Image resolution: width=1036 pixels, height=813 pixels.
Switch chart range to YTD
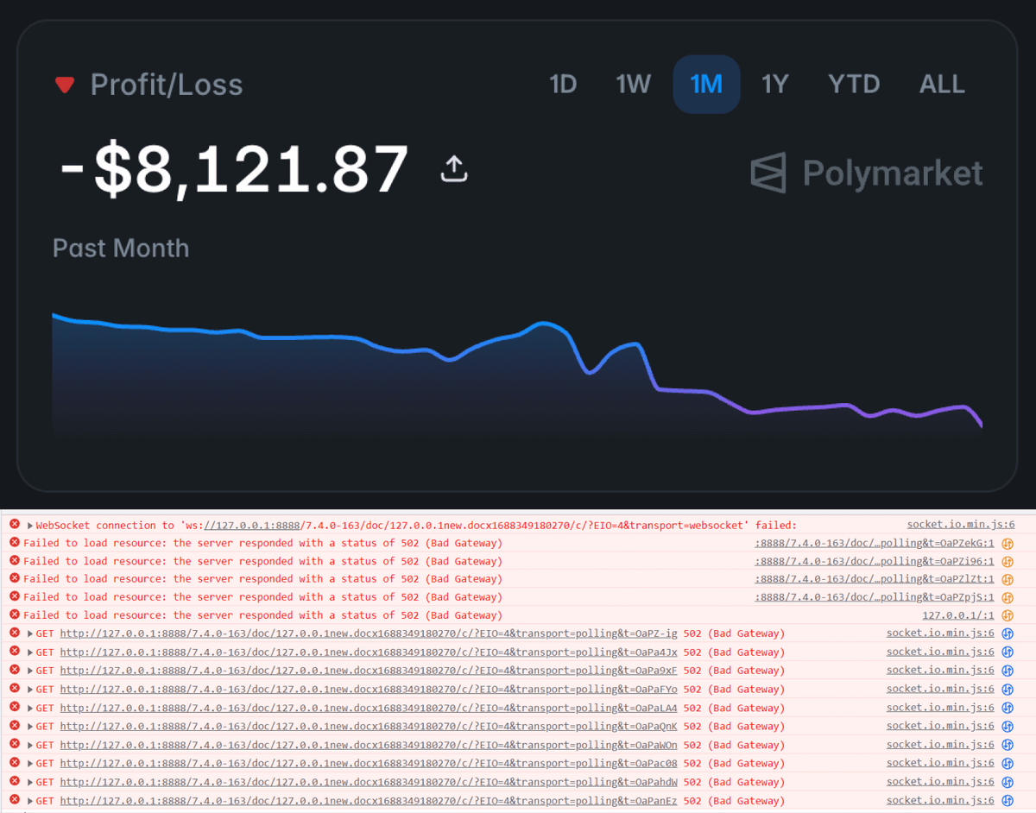[x=854, y=85]
